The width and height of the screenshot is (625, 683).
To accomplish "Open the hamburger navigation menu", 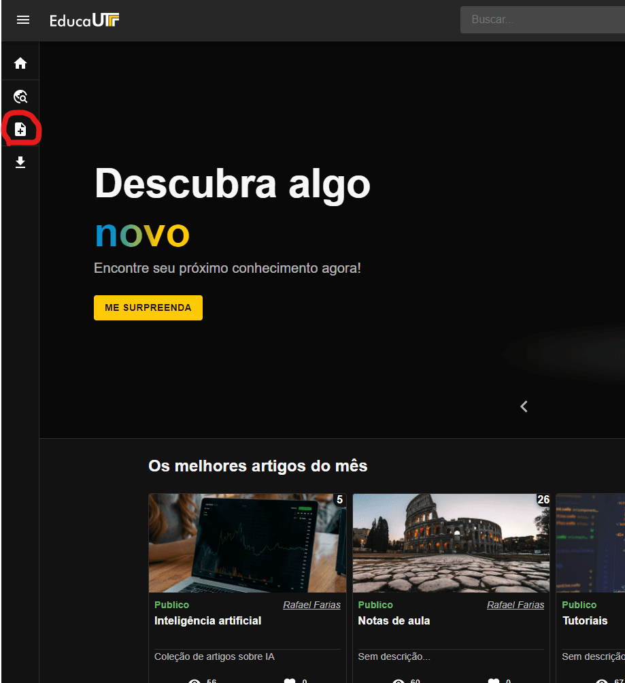I will [x=23, y=20].
